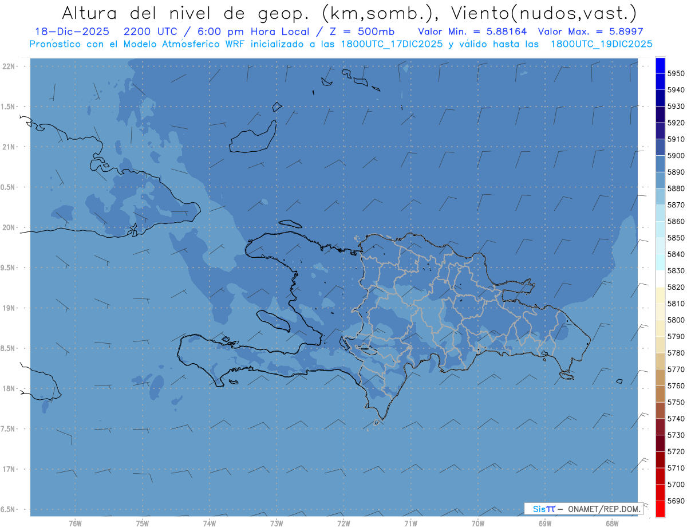Viewport: 687px width, 531px height.
Task: Click the '68W' longitude label
Action: (612, 524)
